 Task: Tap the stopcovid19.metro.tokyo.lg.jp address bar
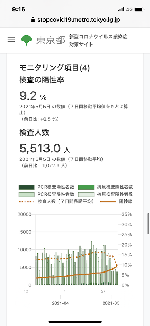pos(75,20)
